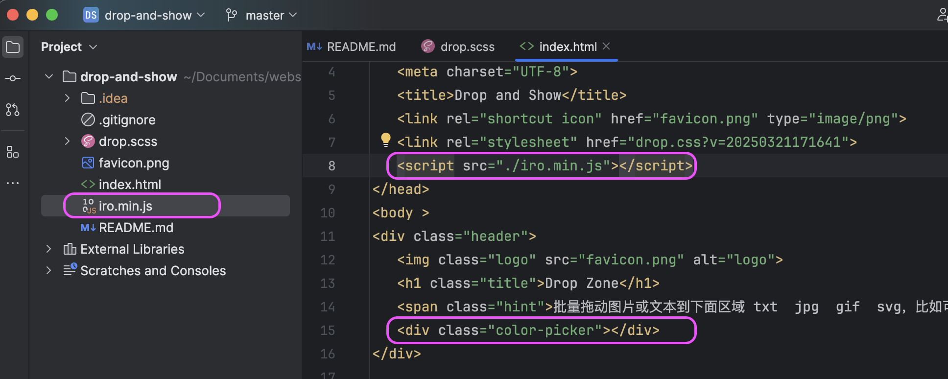Show more tool windows ellipsis icon
Viewport: 948px width, 379px height.
pos(13,183)
